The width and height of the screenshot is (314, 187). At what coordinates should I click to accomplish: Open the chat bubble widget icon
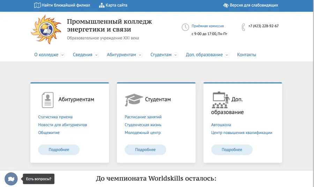pos(11,179)
